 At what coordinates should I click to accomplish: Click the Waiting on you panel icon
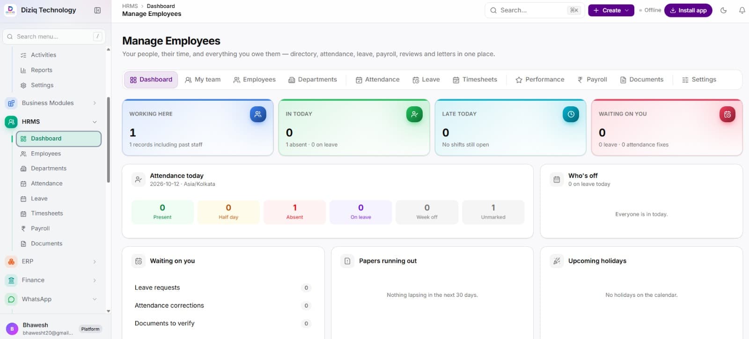[x=139, y=261]
